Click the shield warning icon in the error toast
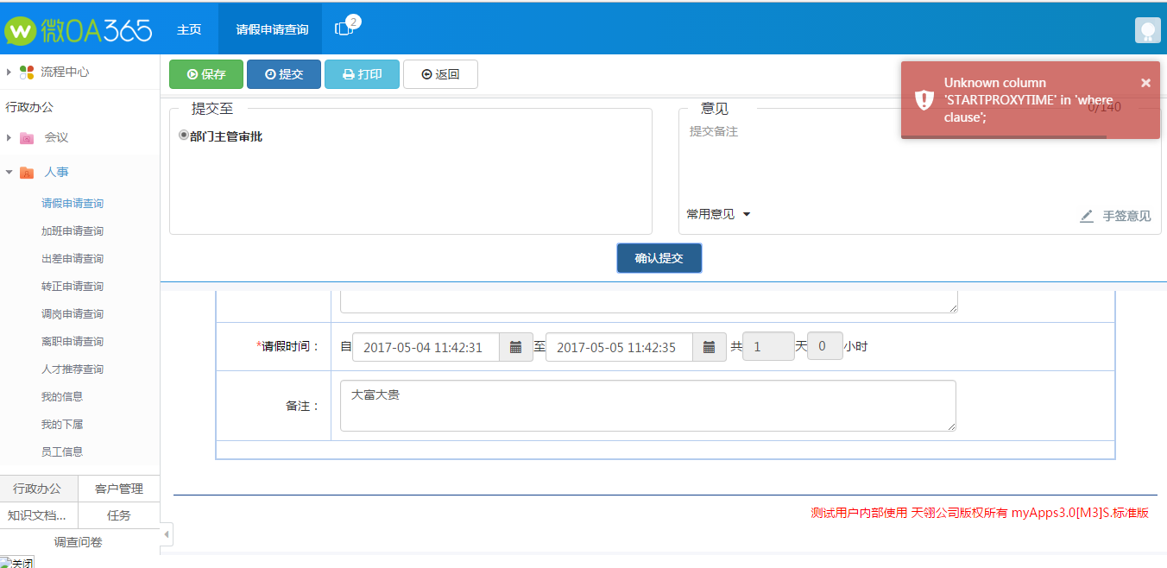1167x568 pixels. [x=924, y=99]
